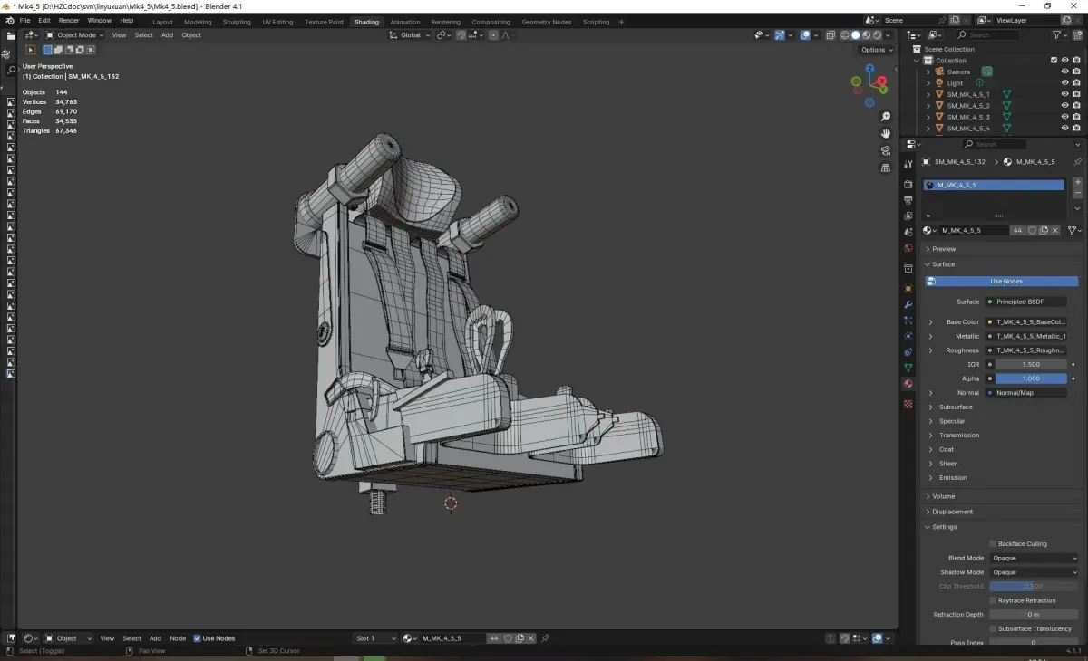Image resolution: width=1088 pixels, height=661 pixels.
Task: Click the viewport Options button
Action: [875, 50]
